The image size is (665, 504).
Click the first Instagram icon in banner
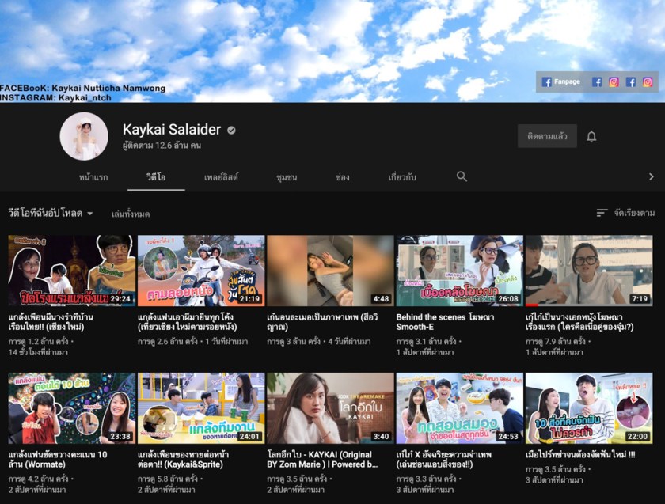pyautogui.click(x=614, y=81)
